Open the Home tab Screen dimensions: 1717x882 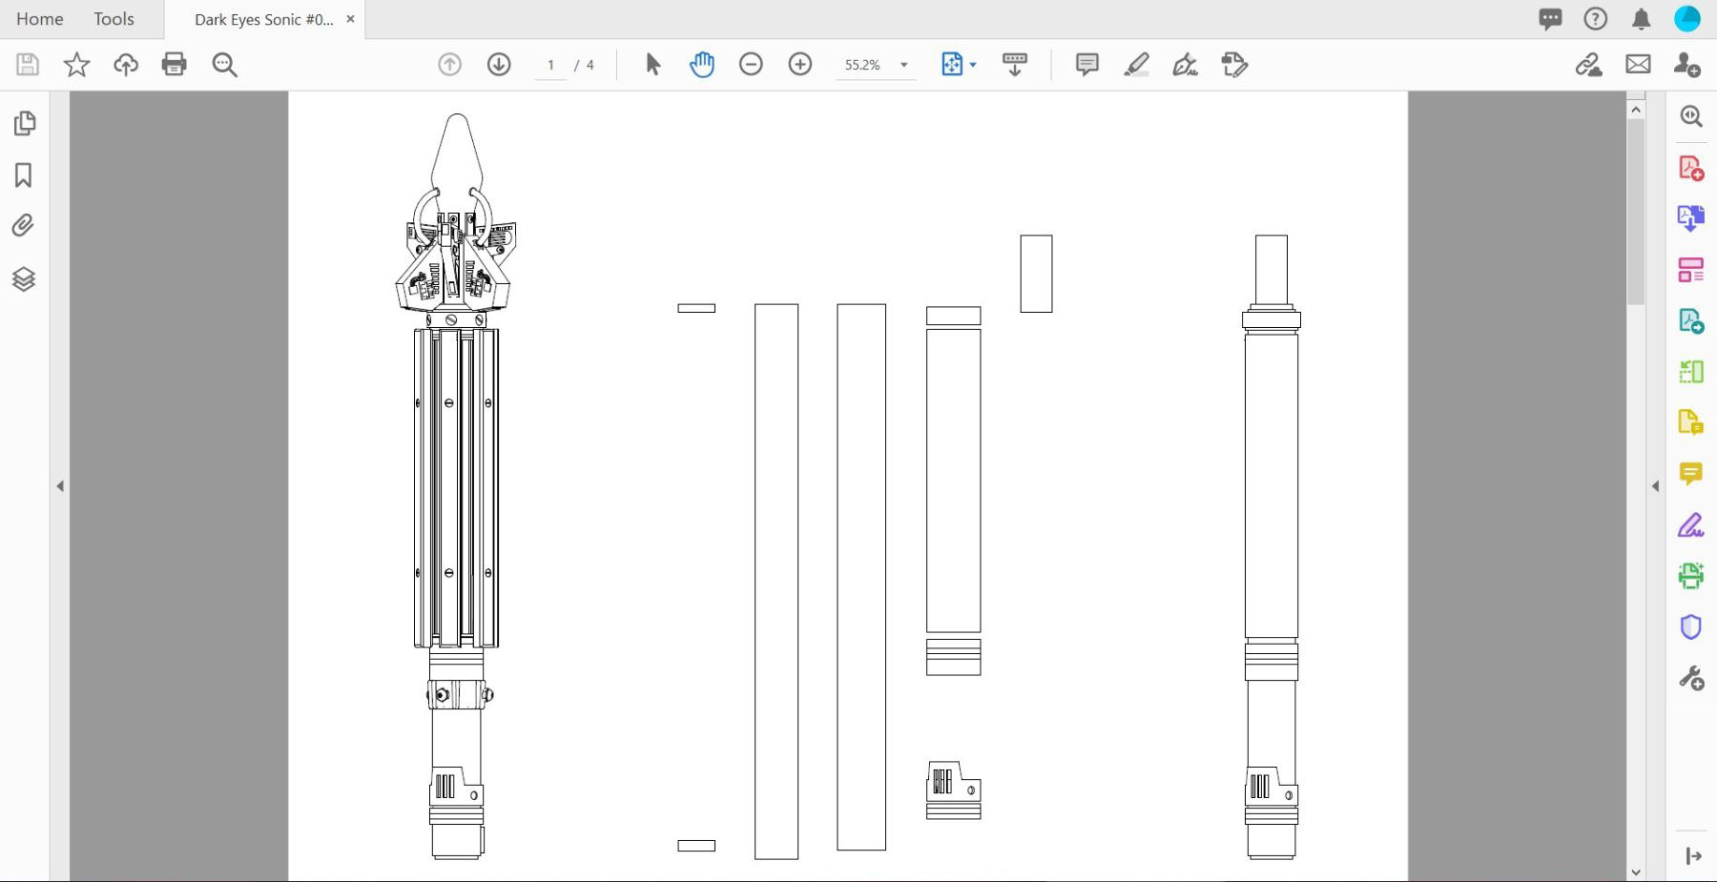[39, 19]
